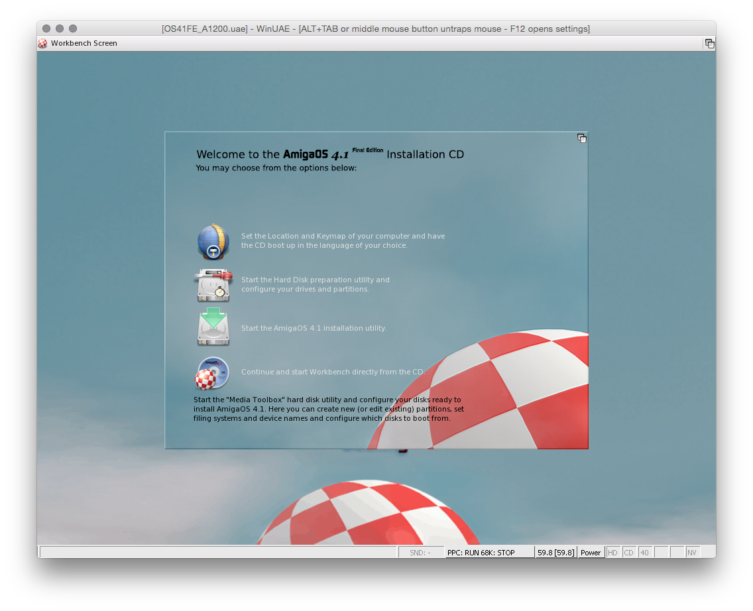The height and width of the screenshot is (611, 753).
Task: Click the SND status field
Action: point(420,553)
